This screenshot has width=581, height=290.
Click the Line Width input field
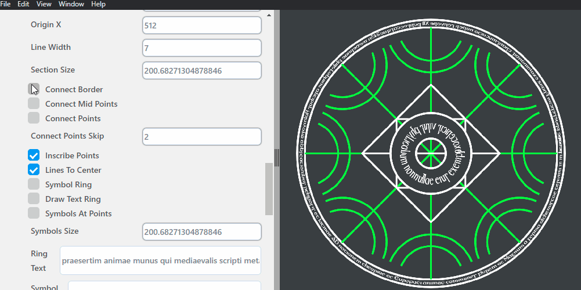[202, 48]
